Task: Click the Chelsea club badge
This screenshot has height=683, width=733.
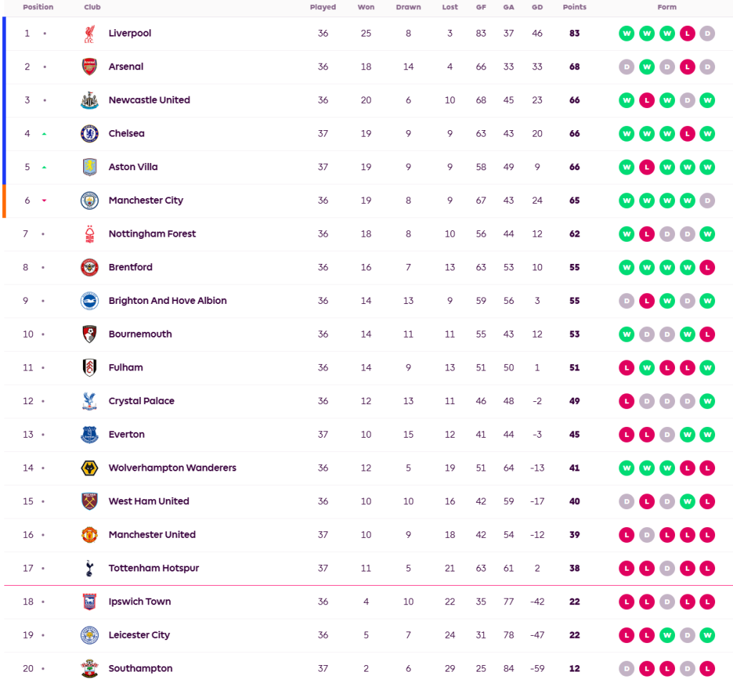Action: [x=89, y=134]
